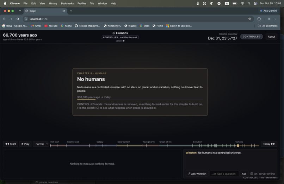284x184 pixels.
Task: Open Chrome three-dot menu
Action: (x=276, y=19)
